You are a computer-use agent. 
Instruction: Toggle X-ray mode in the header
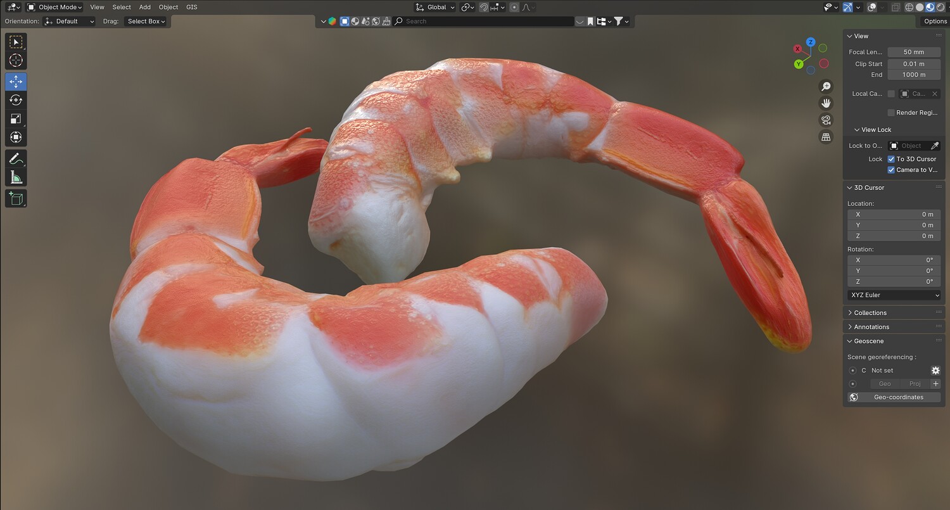tap(896, 7)
